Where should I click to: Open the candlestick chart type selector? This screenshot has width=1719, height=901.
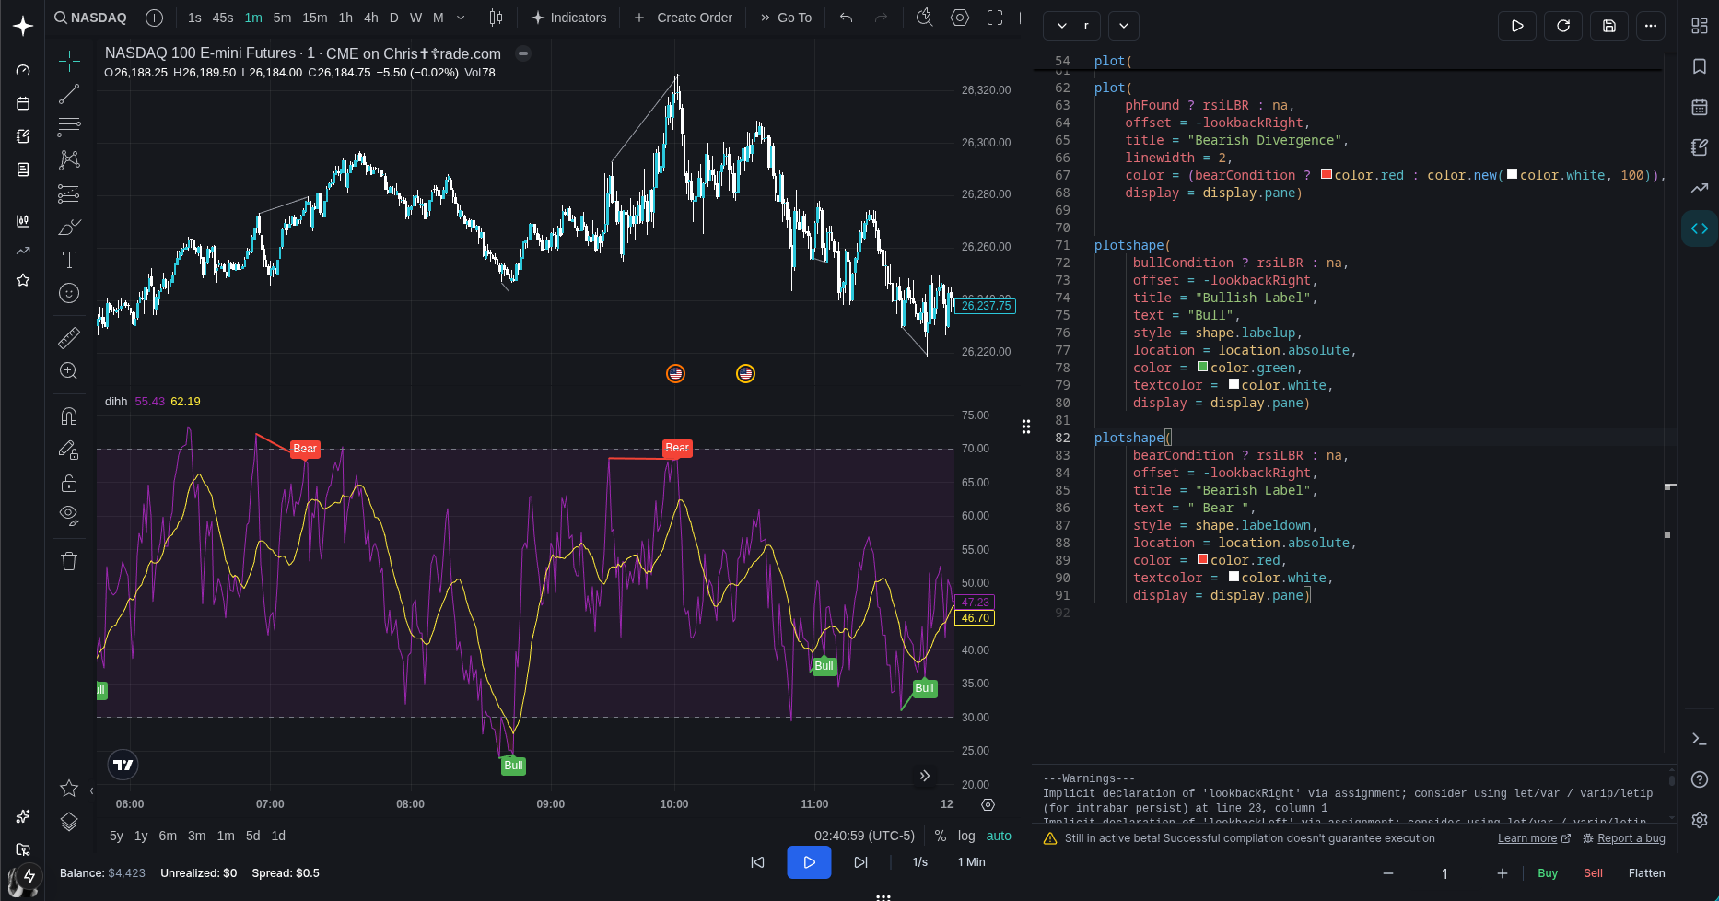coord(496,18)
